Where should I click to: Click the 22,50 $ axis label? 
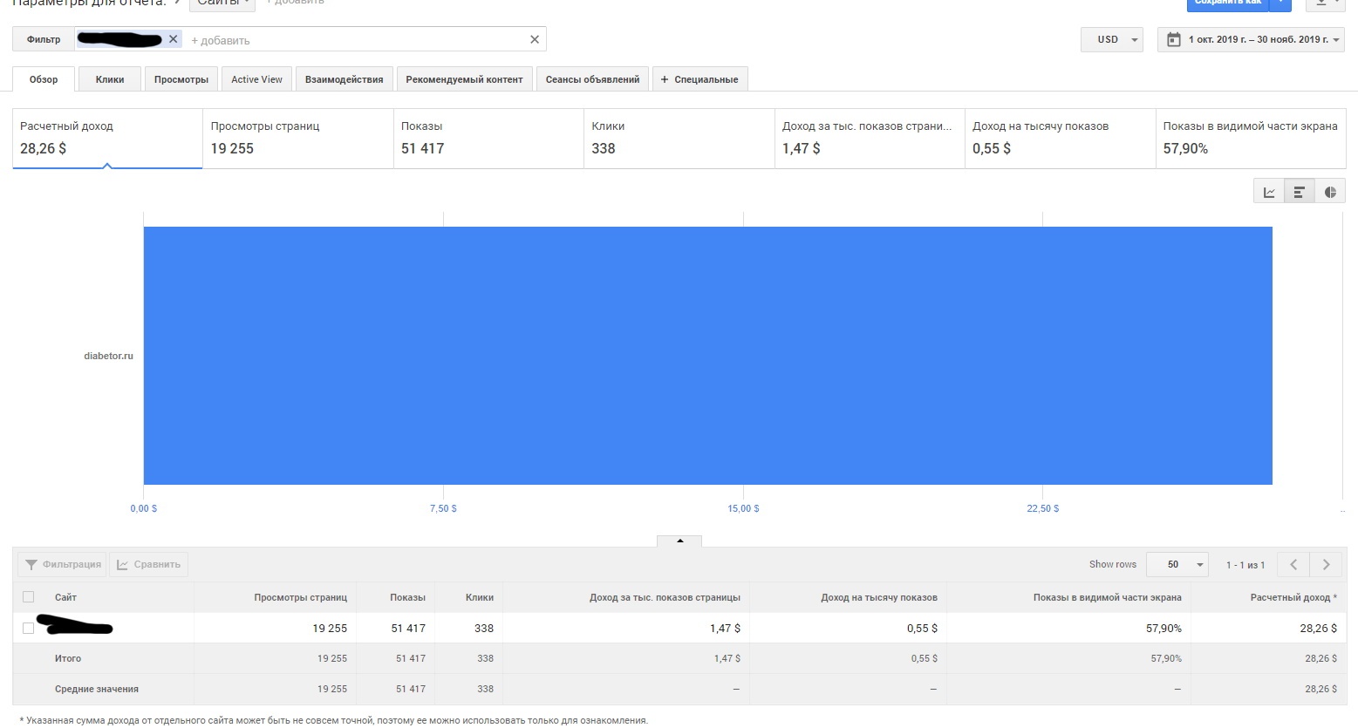pos(1043,508)
